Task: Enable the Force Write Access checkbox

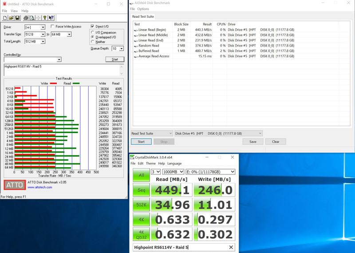Action: [53, 27]
